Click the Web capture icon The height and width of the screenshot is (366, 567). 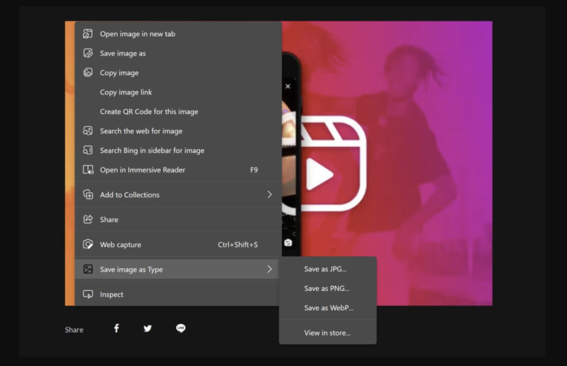pyautogui.click(x=88, y=245)
